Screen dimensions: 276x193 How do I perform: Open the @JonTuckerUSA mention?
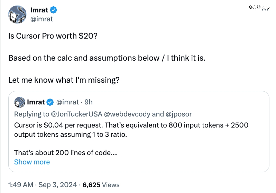(76, 114)
